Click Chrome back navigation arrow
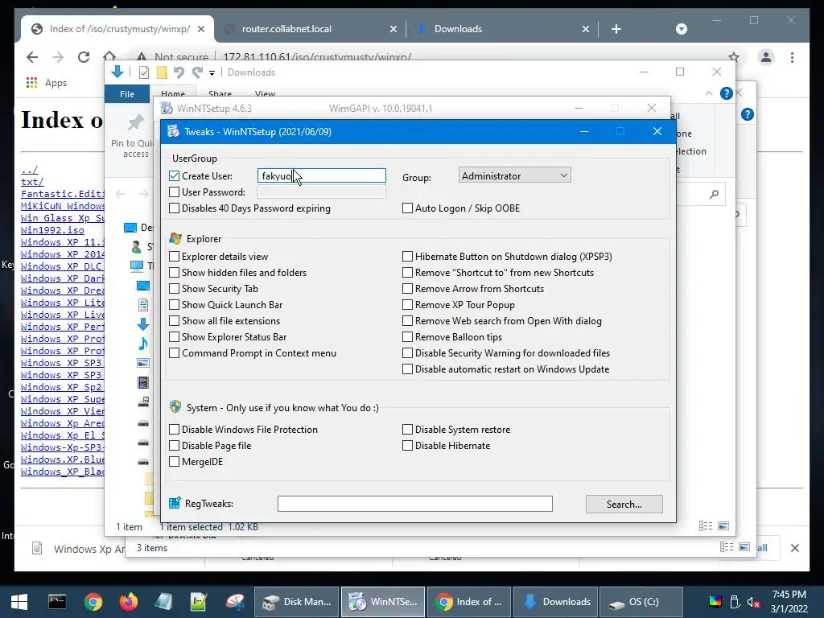Image resolution: width=824 pixels, height=618 pixels. [x=32, y=57]
